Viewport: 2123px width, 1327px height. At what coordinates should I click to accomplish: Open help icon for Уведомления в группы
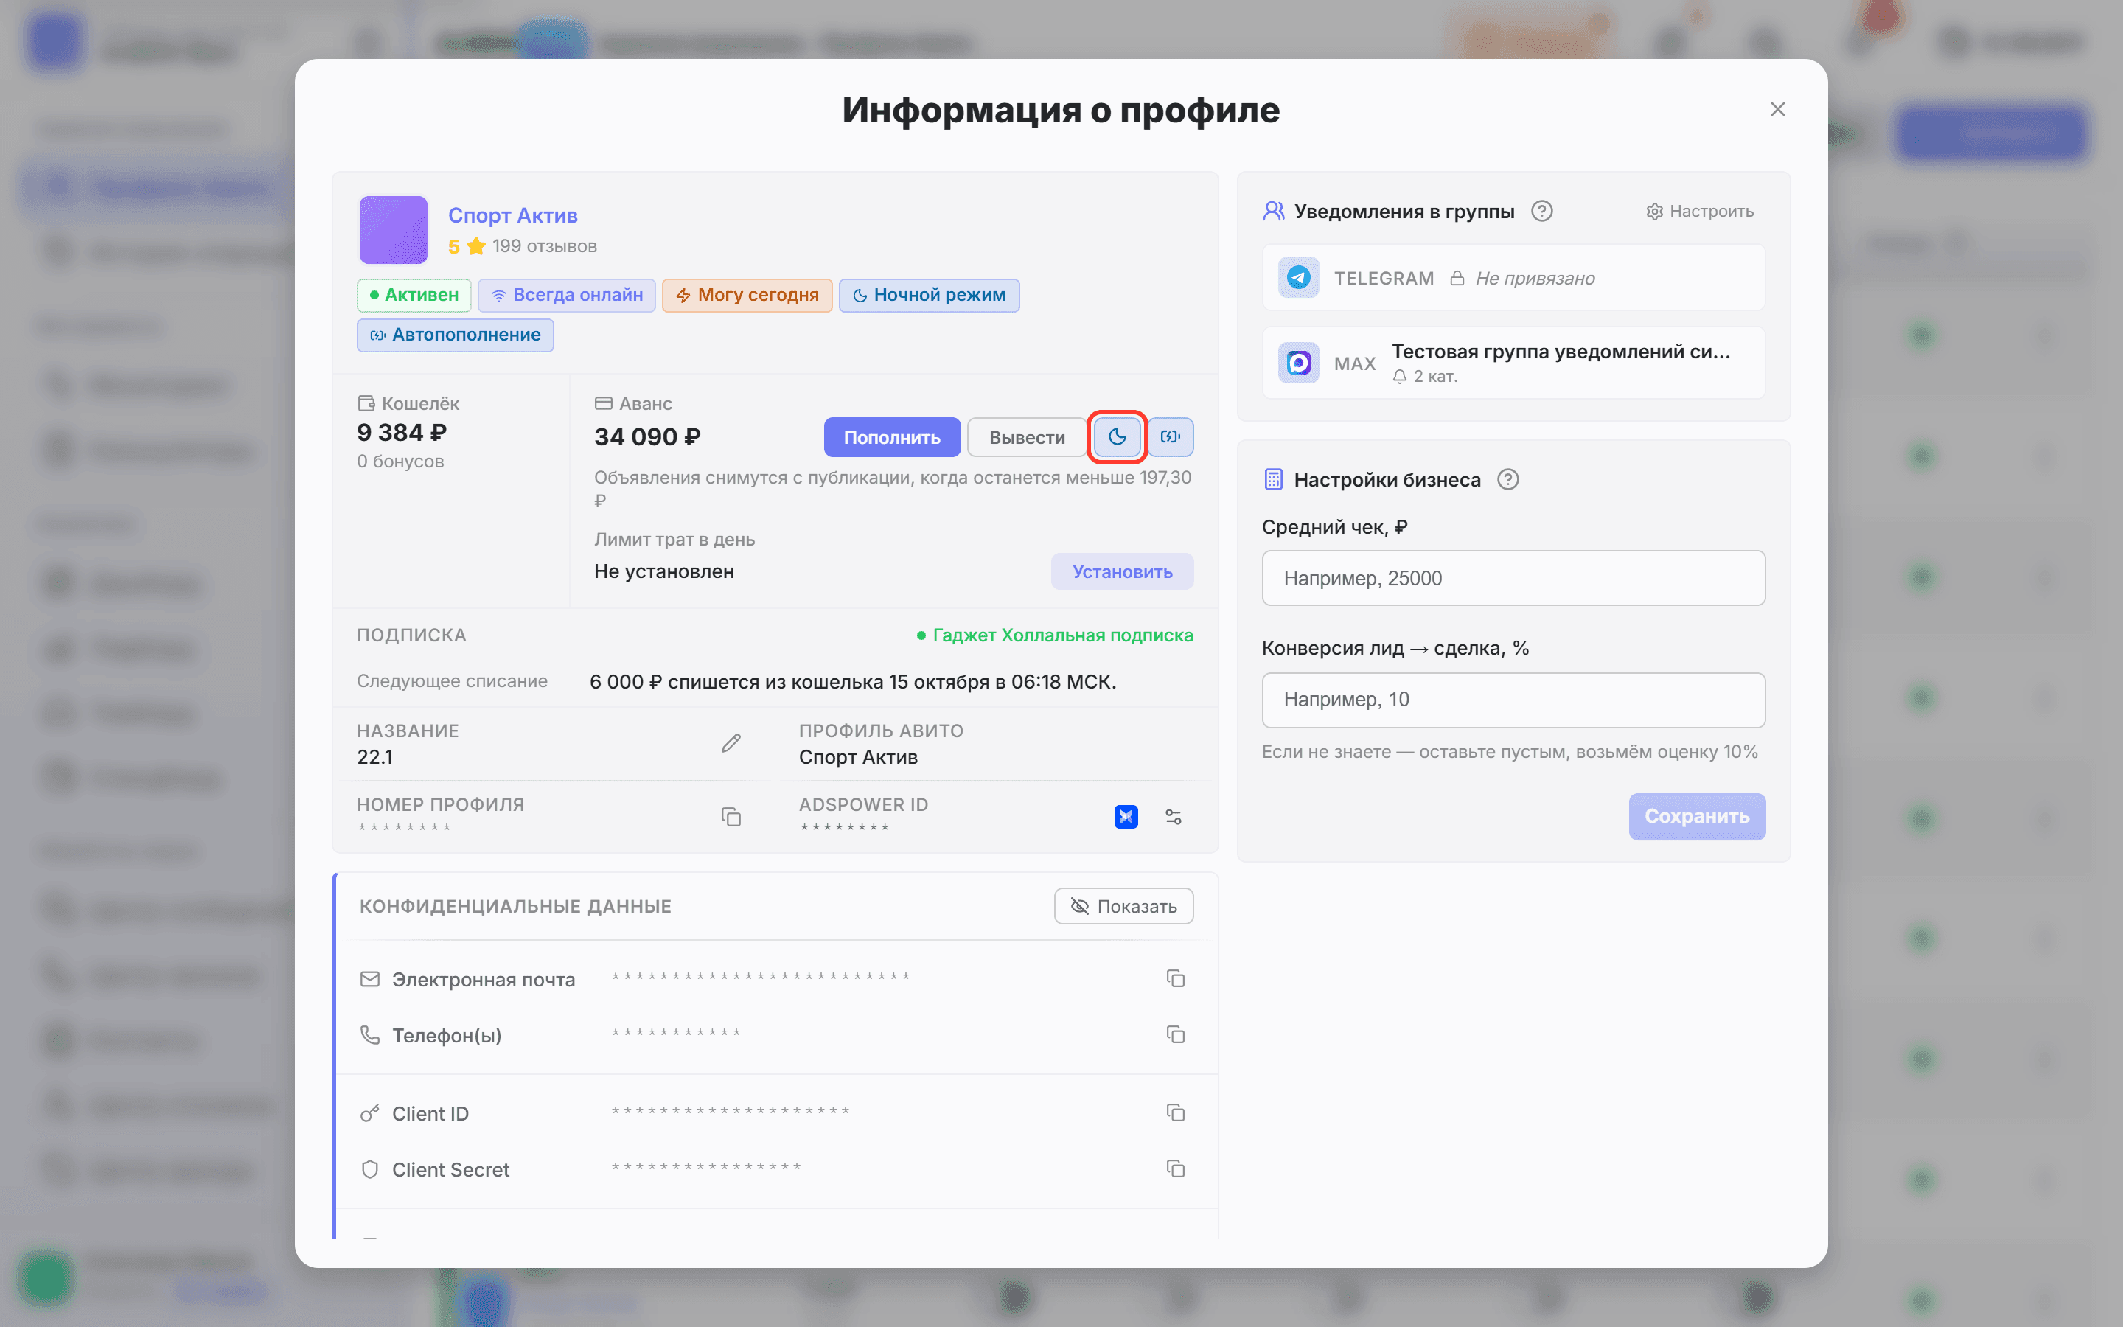coord(1541,211)
